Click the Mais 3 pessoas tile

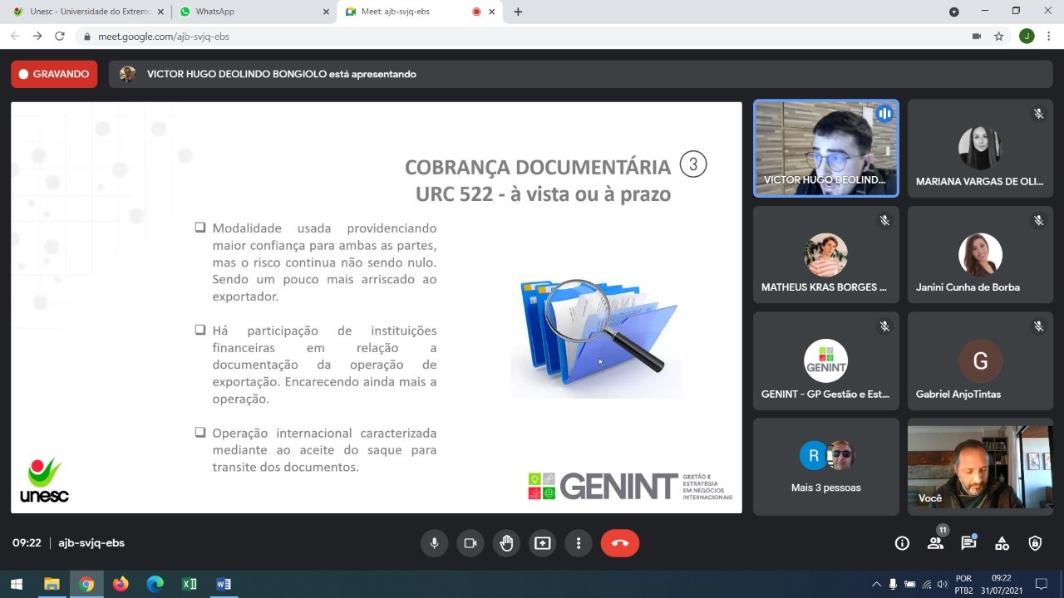tap(825, 466)
